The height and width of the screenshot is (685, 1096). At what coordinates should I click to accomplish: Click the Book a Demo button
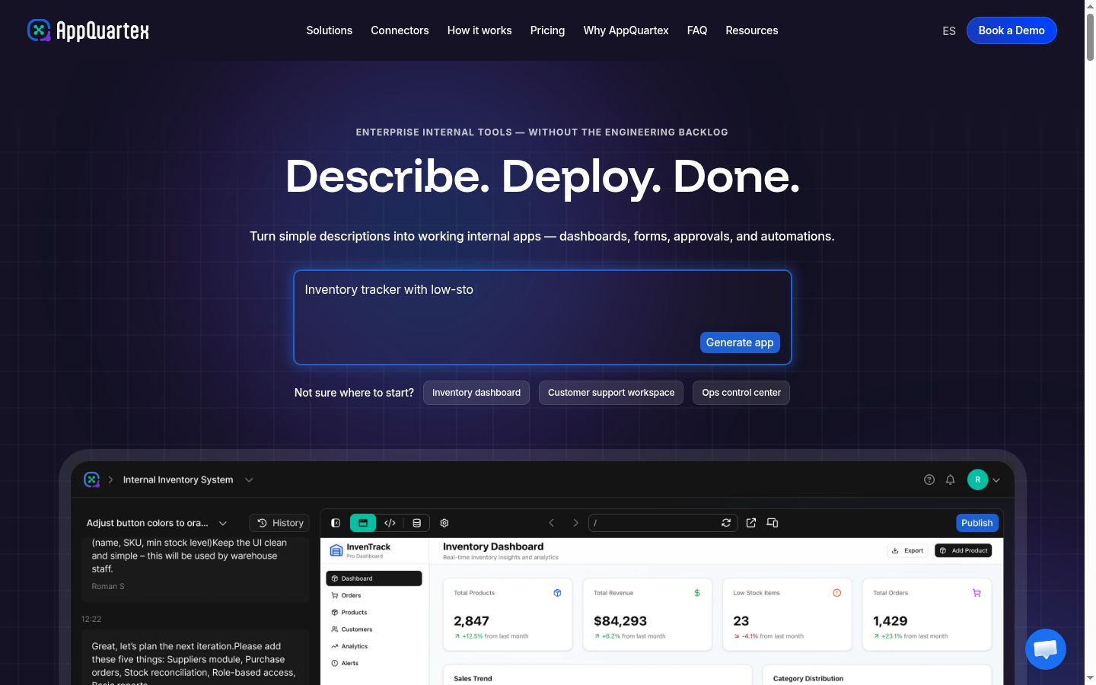click(x=1012, y=30)
